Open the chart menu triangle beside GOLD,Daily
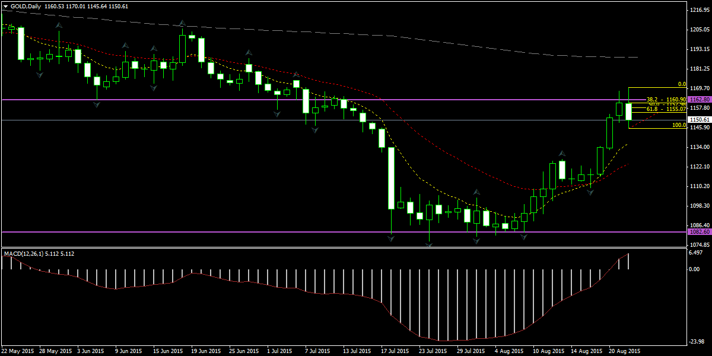 click(x=5, y=6)
